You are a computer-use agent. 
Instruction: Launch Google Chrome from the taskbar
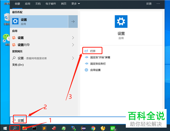pyautogui.click(x=93, y=128)
